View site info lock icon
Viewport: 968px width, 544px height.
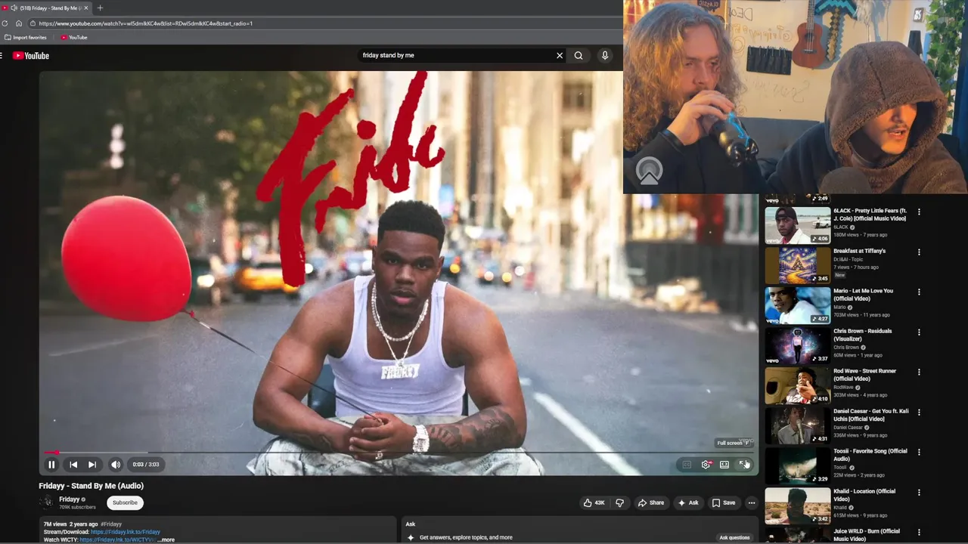coord(33,23)
